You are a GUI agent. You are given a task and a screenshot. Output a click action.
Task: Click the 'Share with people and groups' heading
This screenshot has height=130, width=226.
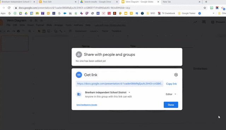[x=109, y=54]
